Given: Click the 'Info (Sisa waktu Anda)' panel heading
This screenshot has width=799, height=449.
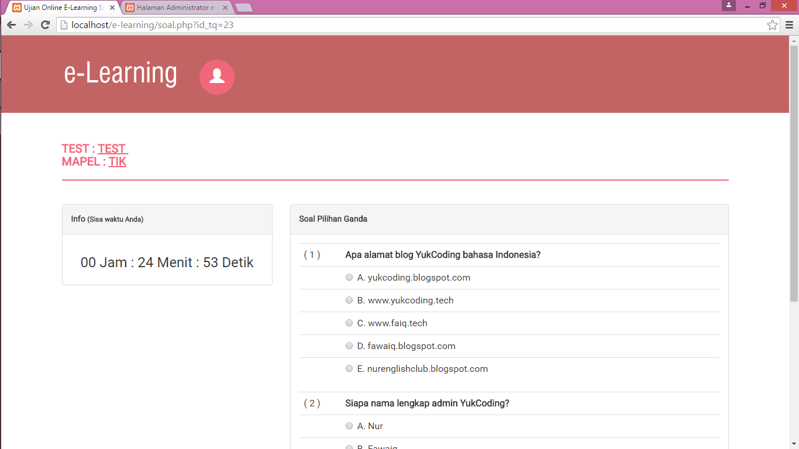Looking at the screenshot, I should pyautogui.click(x=107, y=219).
